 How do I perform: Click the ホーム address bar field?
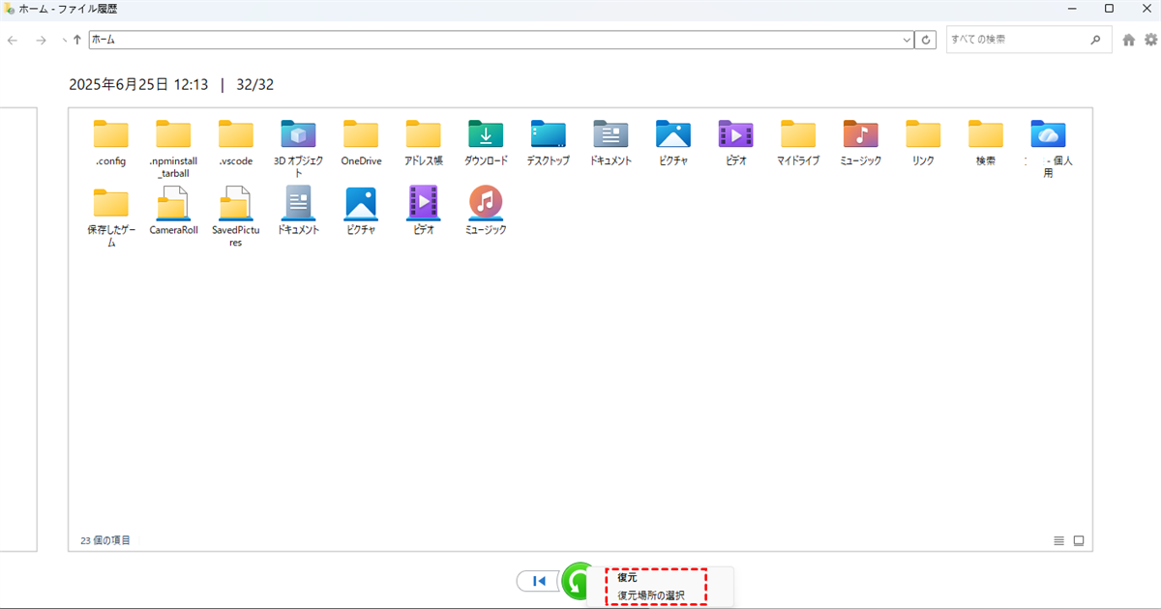click(493, 40)
